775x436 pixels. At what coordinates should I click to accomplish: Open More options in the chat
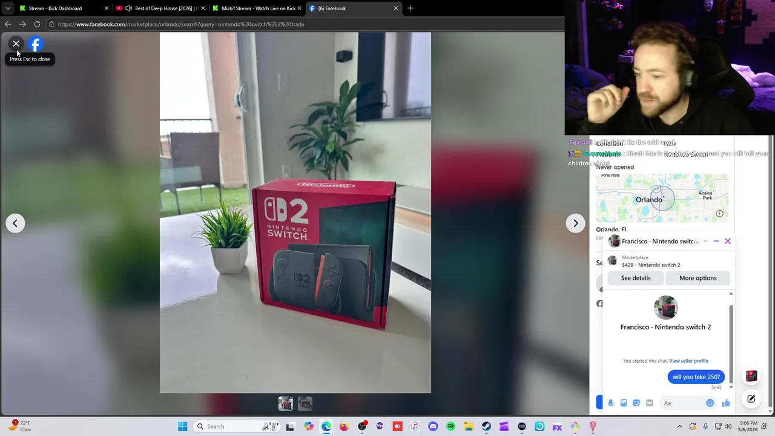[x=697, y=278]
